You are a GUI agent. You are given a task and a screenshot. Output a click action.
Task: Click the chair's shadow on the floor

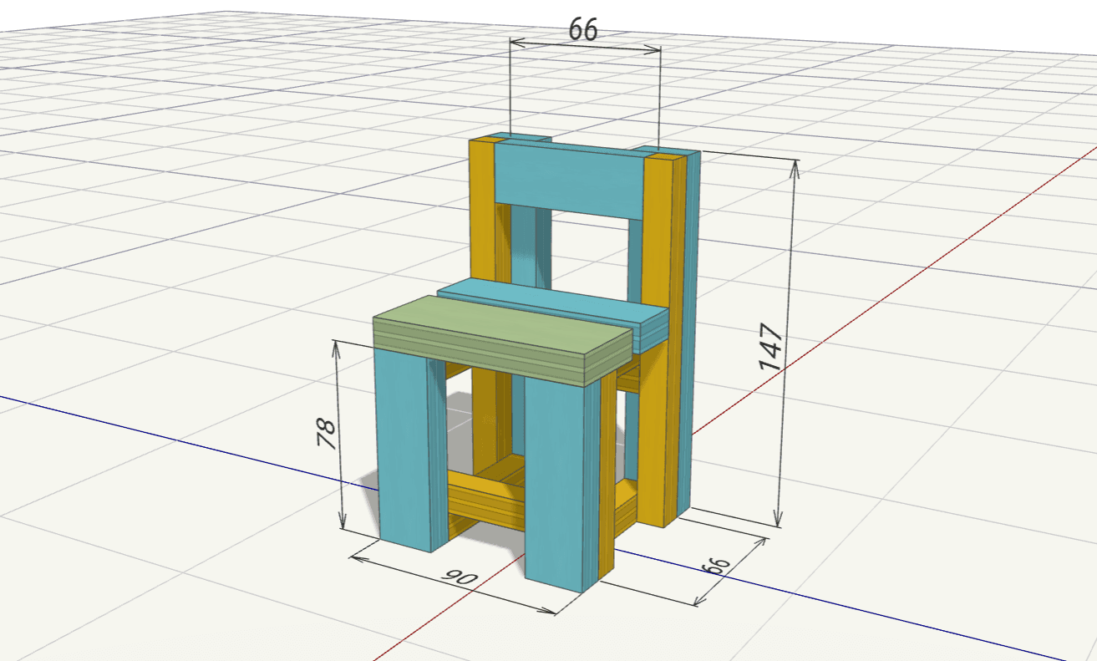click(368, 485)
